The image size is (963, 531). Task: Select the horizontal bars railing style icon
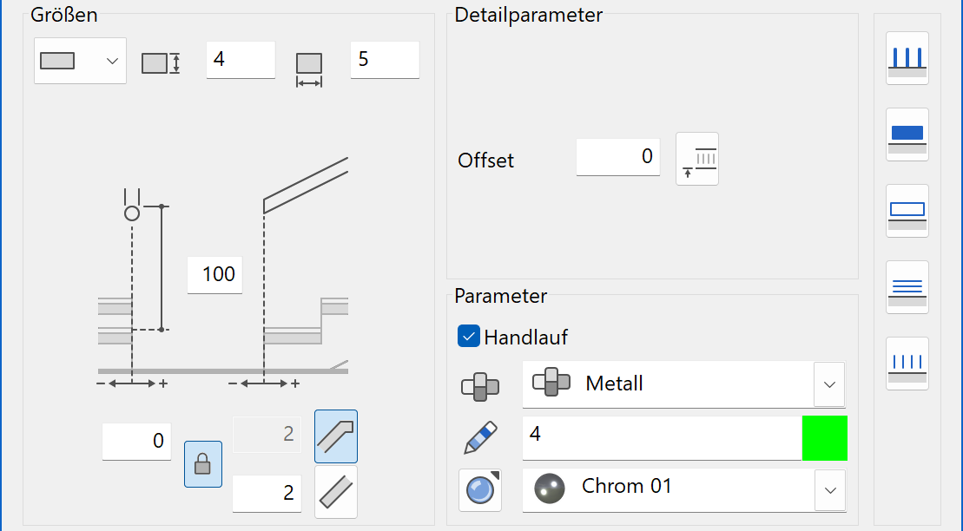point(907,287)
